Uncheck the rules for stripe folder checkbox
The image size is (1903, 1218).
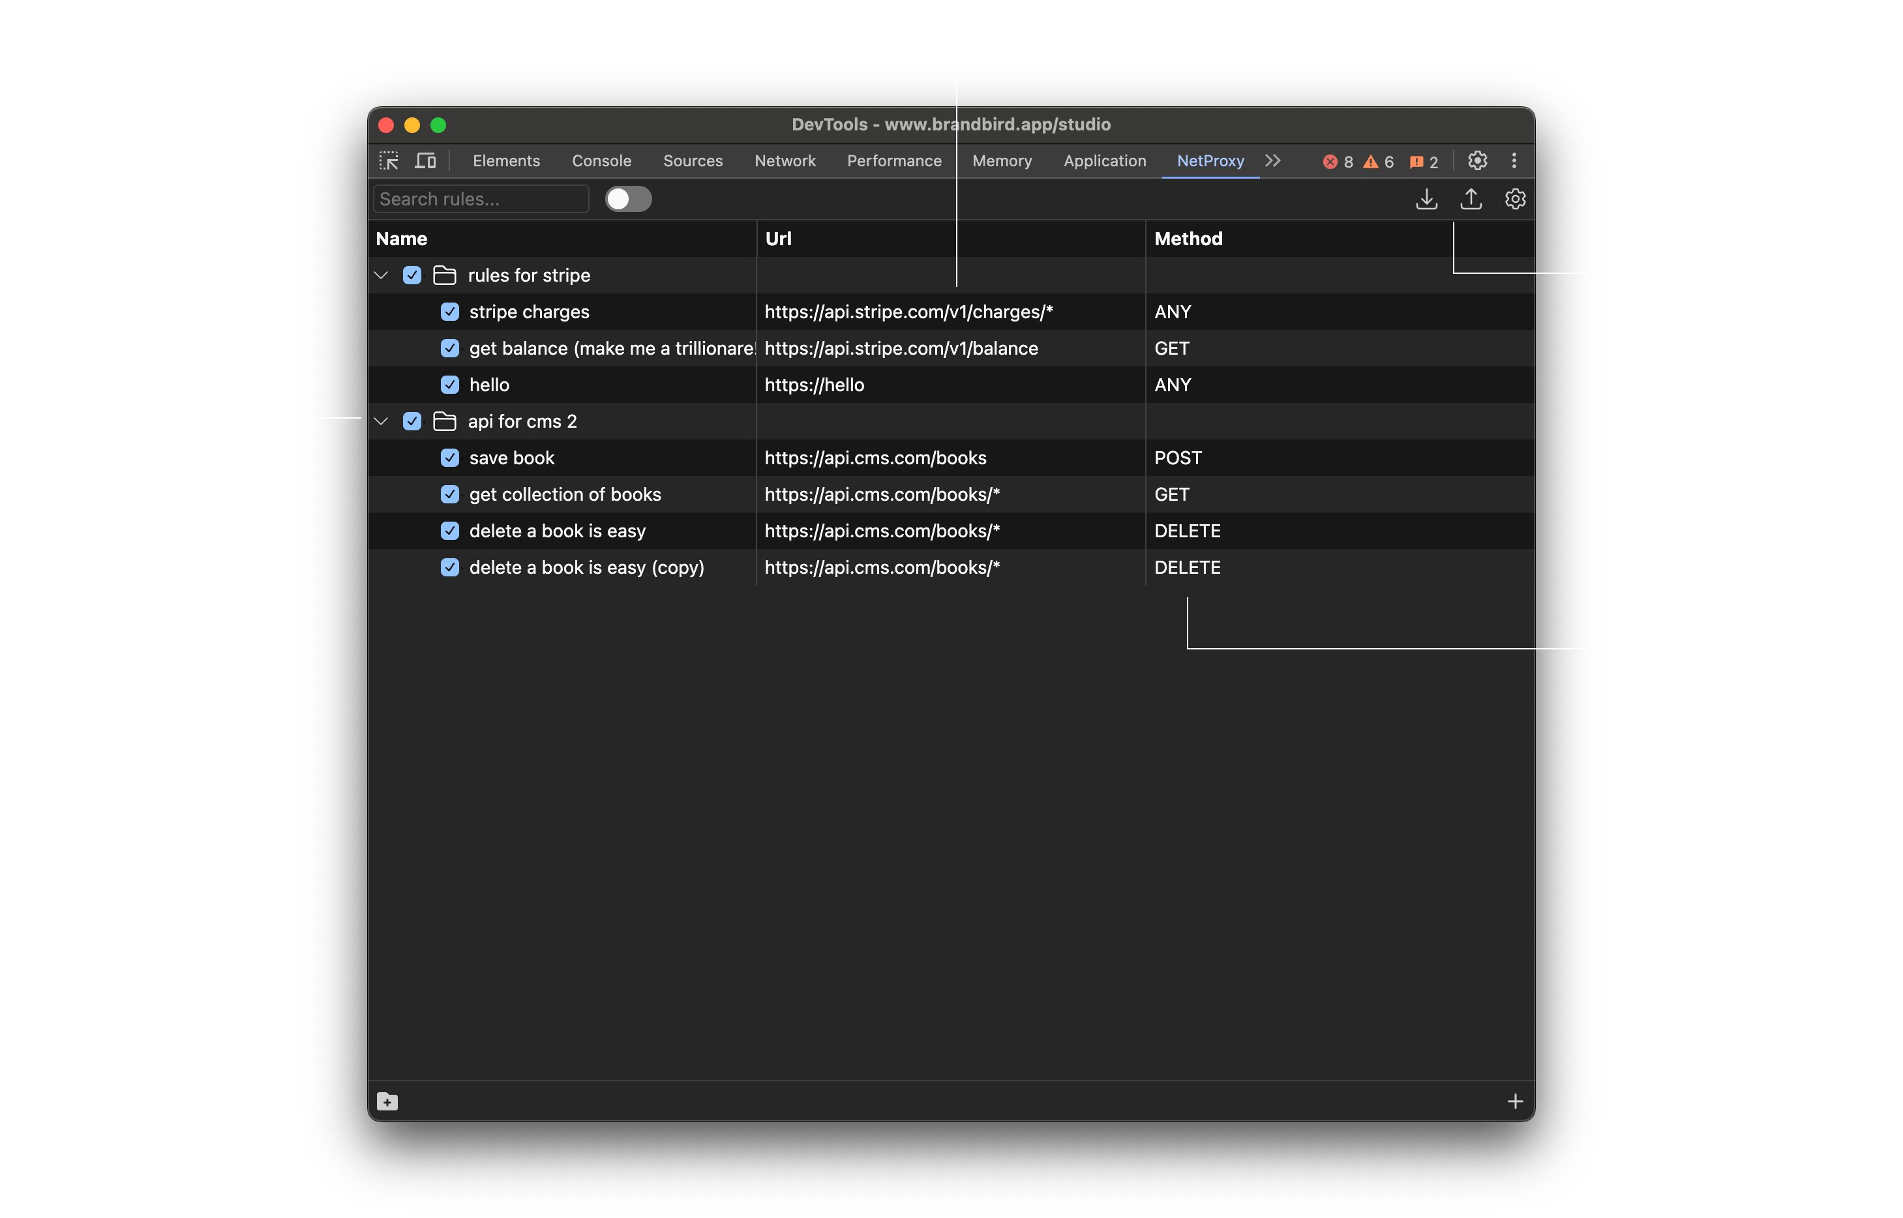click(x=412, y=275)
